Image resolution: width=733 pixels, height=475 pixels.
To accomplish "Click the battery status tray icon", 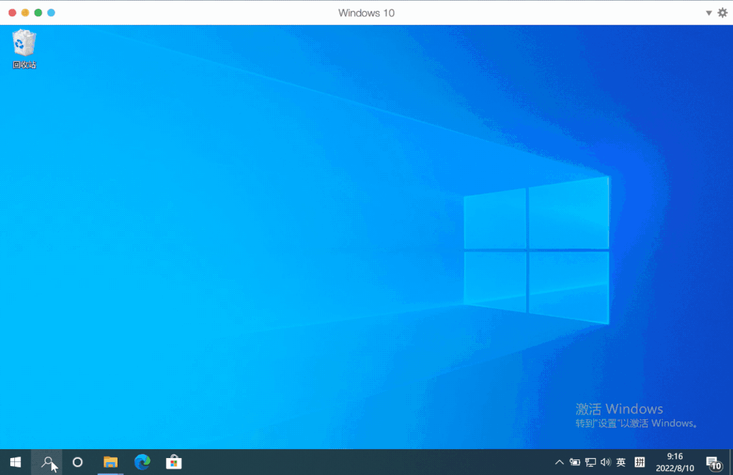I will 575,462.
